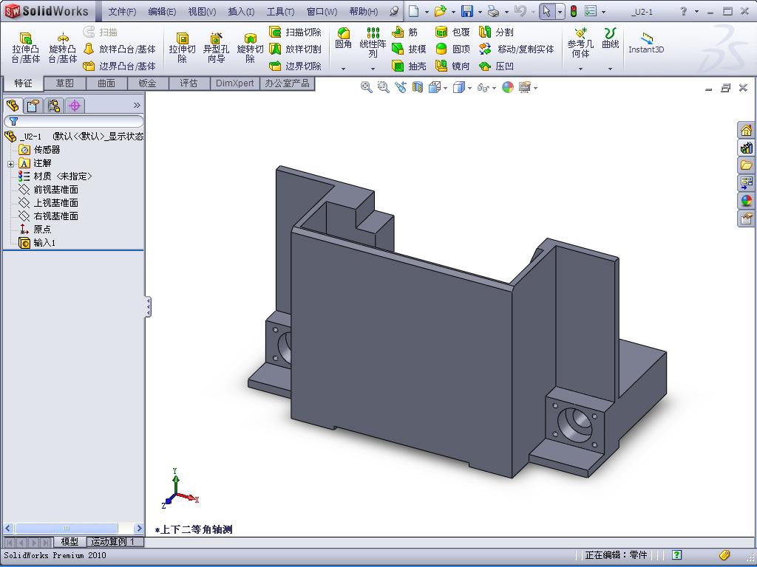Viewport: 757px width, 567px height.
Task: Choose the 放样凸台/基体 loft boss tool
Action: pyautogui.click(x=119, y=49)
